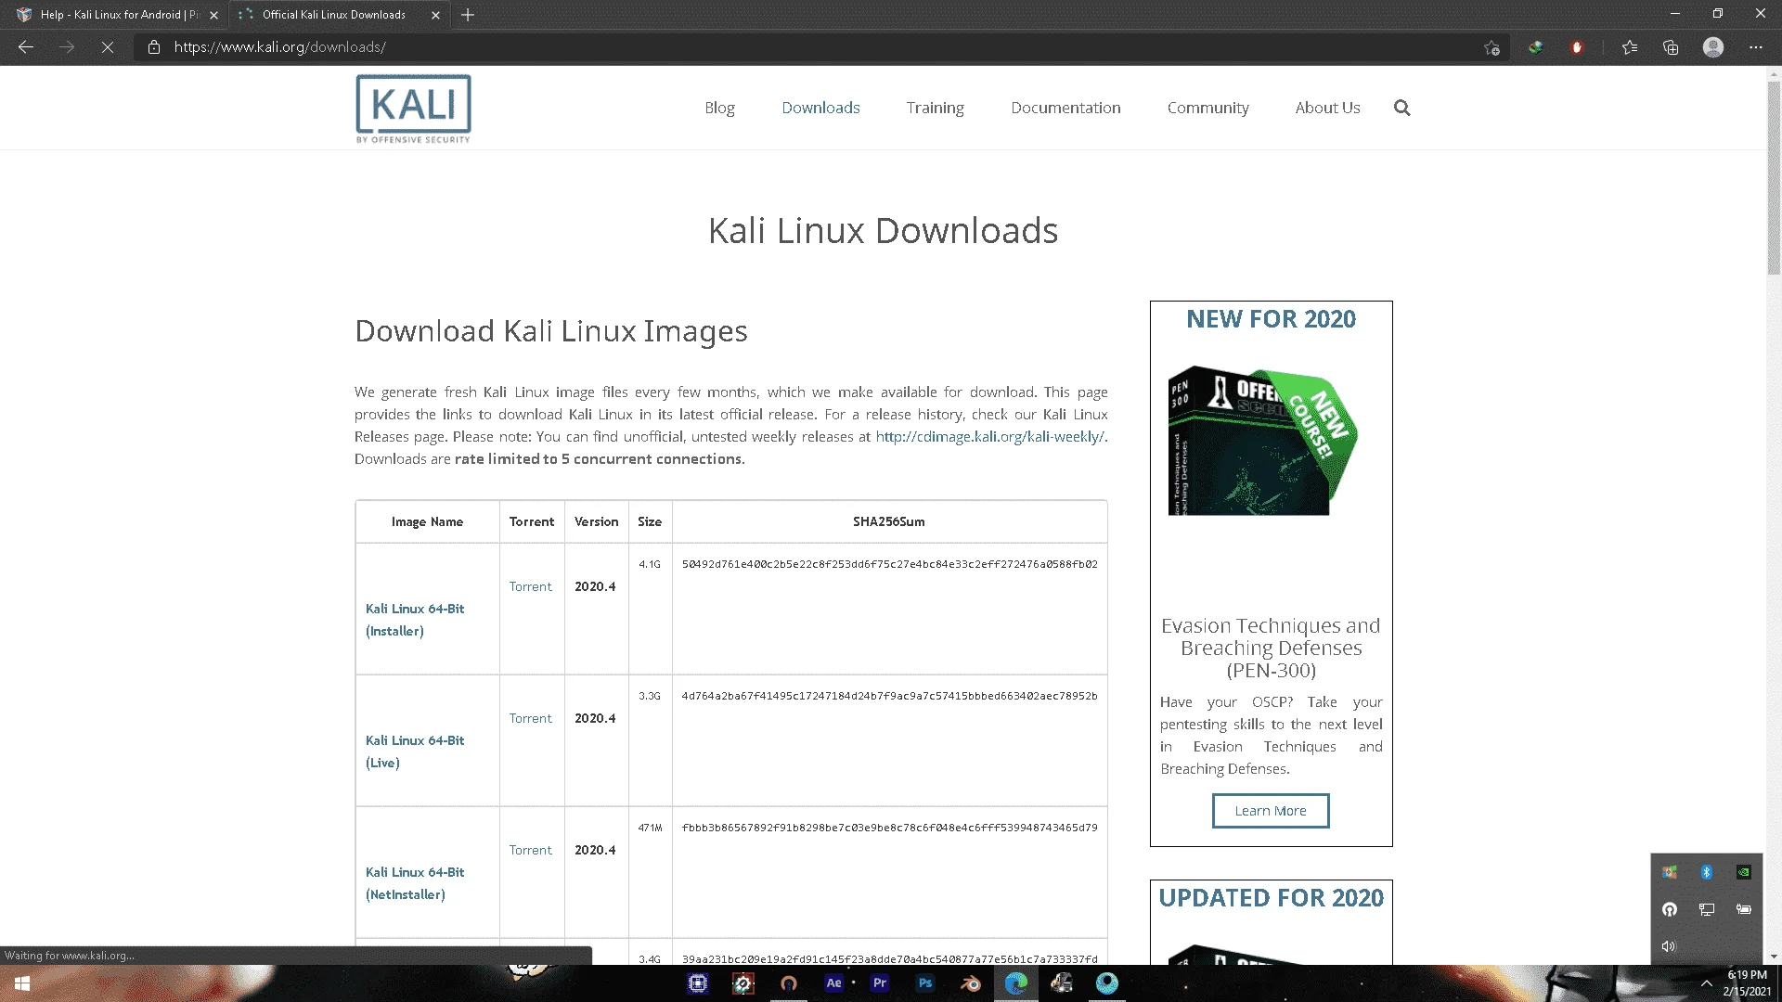The image size is (1782, 1002).
Task: Click the SHA256Sum column header
Action: (x=889, y=521)
